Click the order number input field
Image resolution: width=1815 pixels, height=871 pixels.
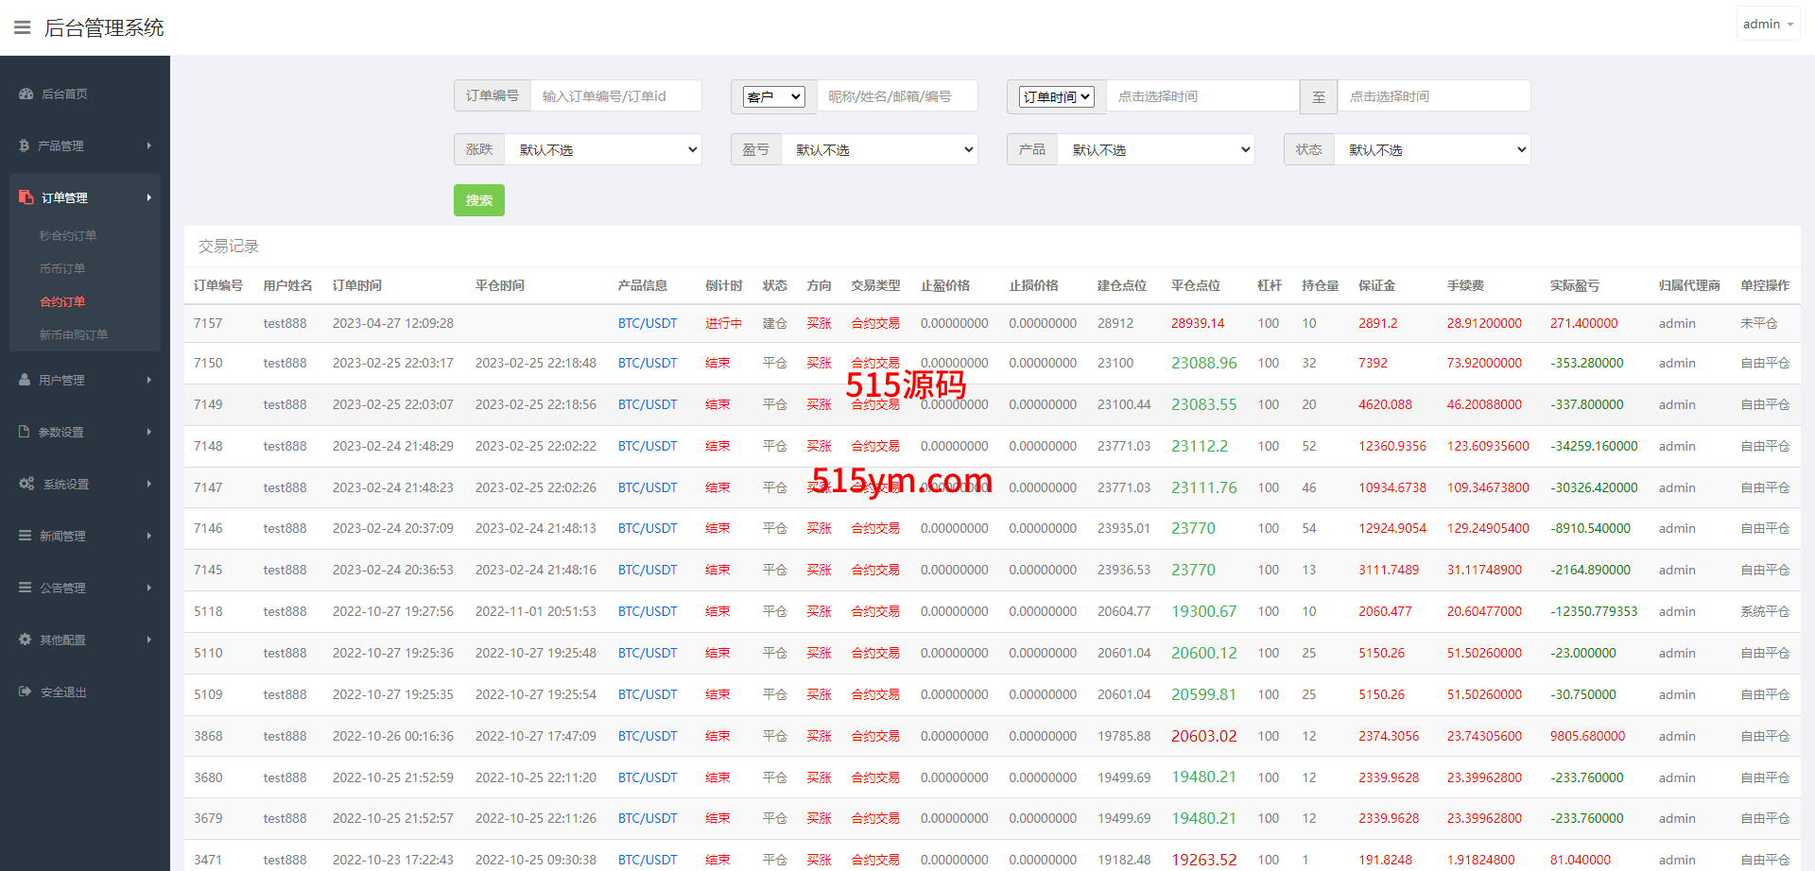(615, 96)
